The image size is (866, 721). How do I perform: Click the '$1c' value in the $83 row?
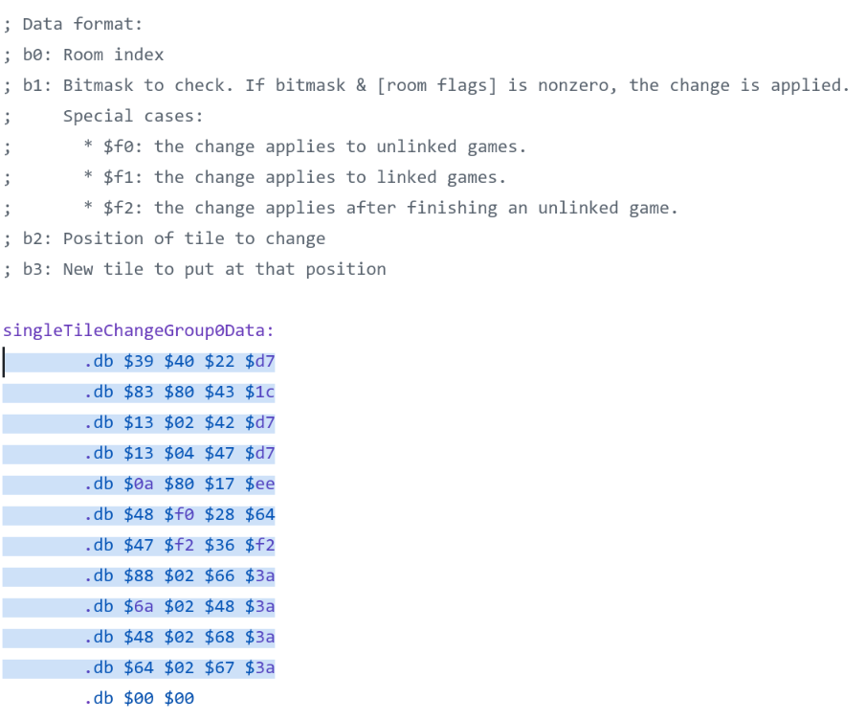coord(259,392)
